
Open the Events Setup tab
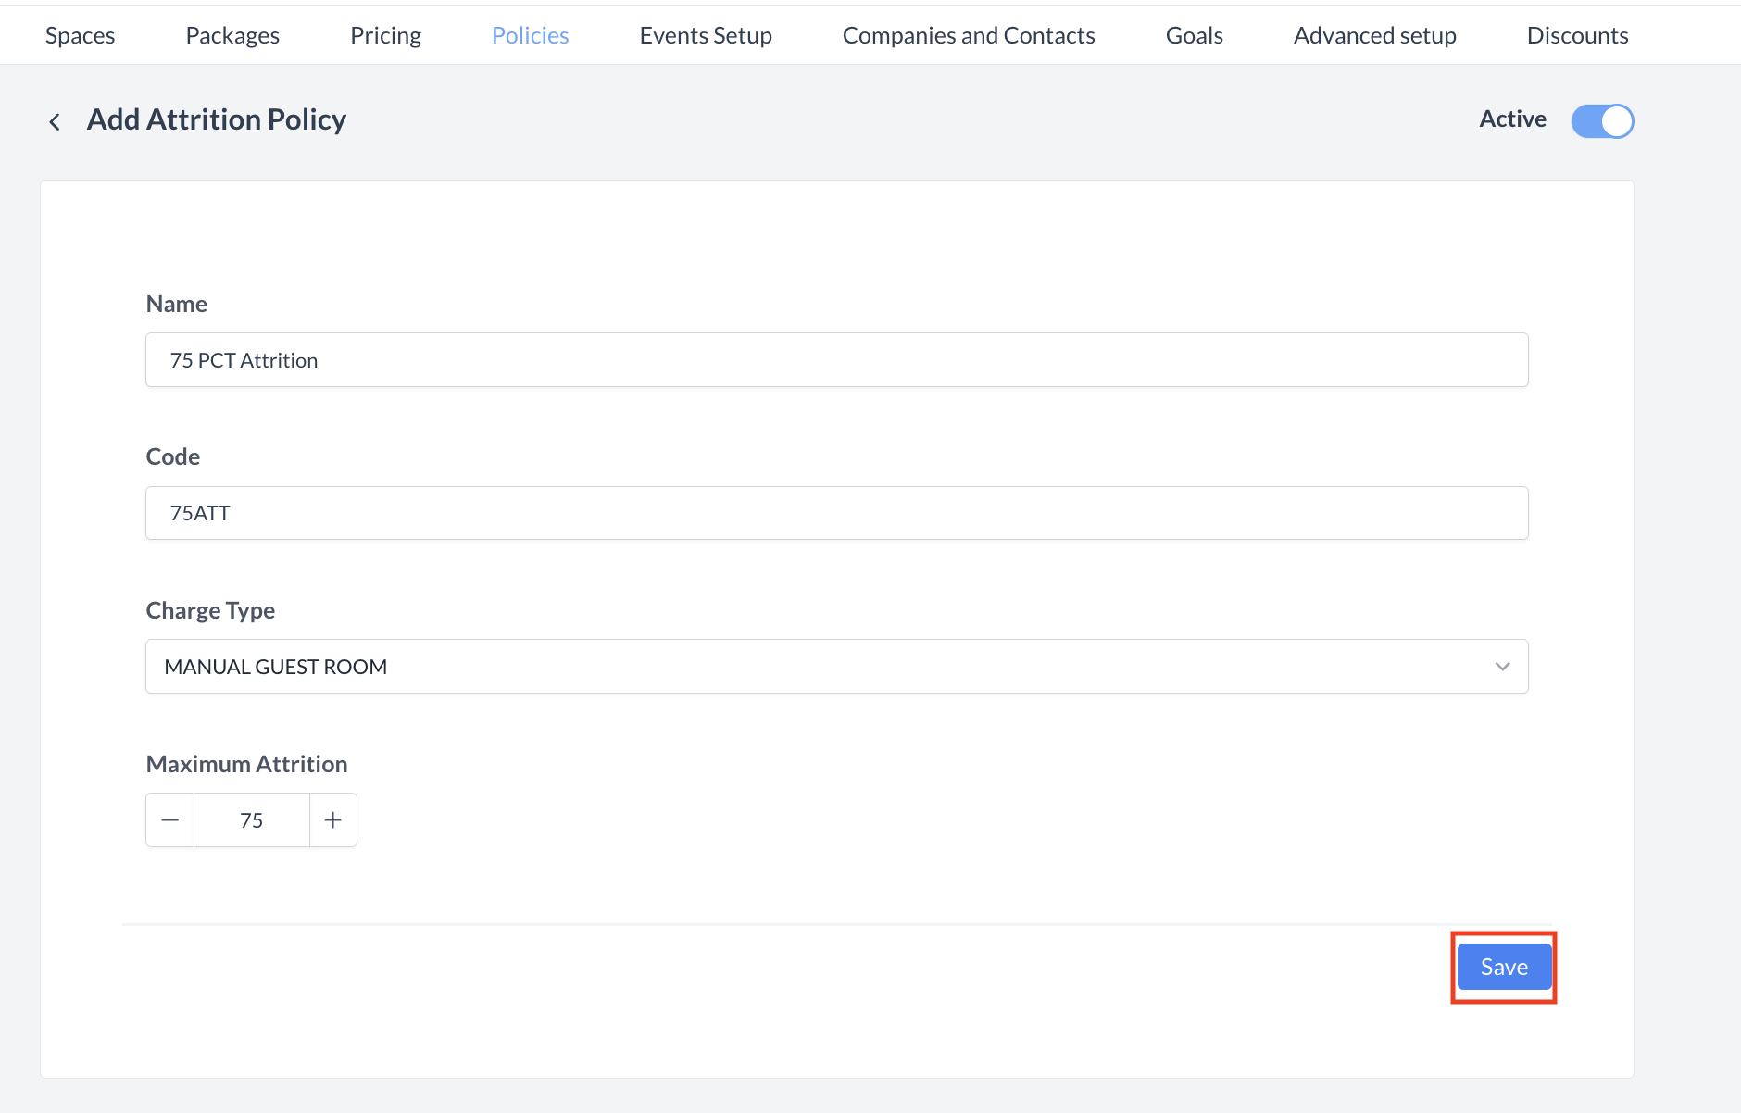(x=706, y=35)
